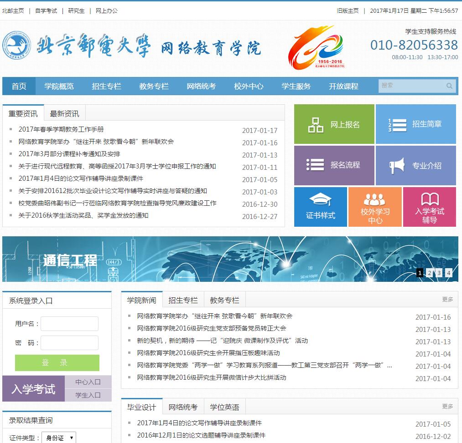Click 更多 beside 毕业设计 tabs
Viewport: 462px width, 443px height.
[447, 406]
